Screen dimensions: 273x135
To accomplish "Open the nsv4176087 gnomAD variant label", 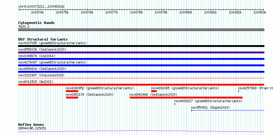I will click(x=52, y=62).
